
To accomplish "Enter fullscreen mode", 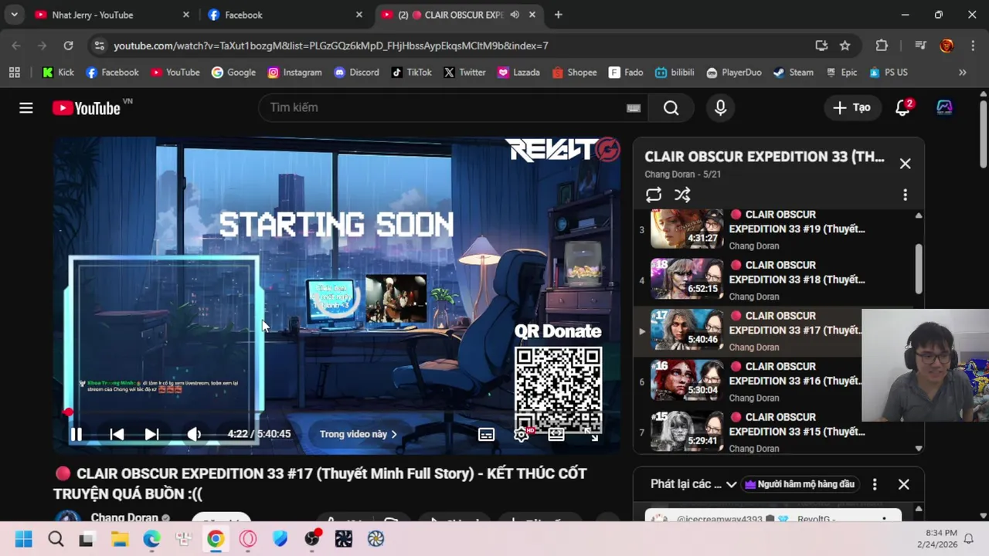I will [x=593, y=435].
